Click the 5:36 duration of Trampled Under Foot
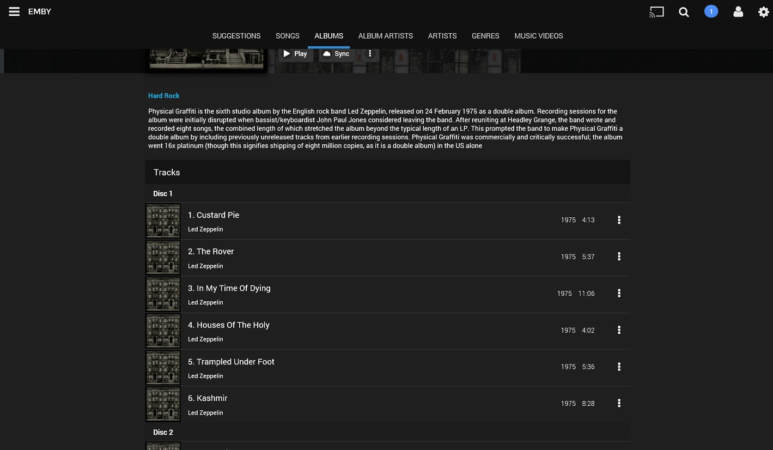The width and height of the screenshot is (773, 450). tap(588, 367)
